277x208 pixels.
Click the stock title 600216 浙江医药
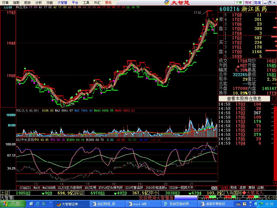[243, 9]
